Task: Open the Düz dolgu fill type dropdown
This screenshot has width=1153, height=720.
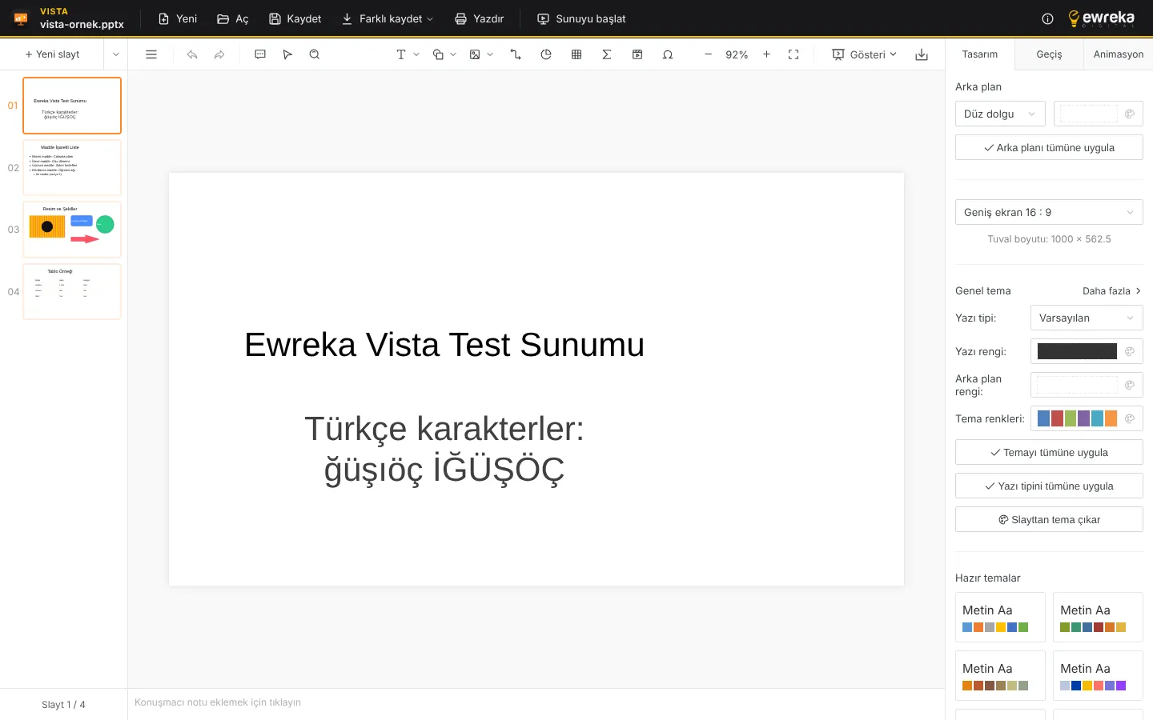Action: click(1000, 114)
